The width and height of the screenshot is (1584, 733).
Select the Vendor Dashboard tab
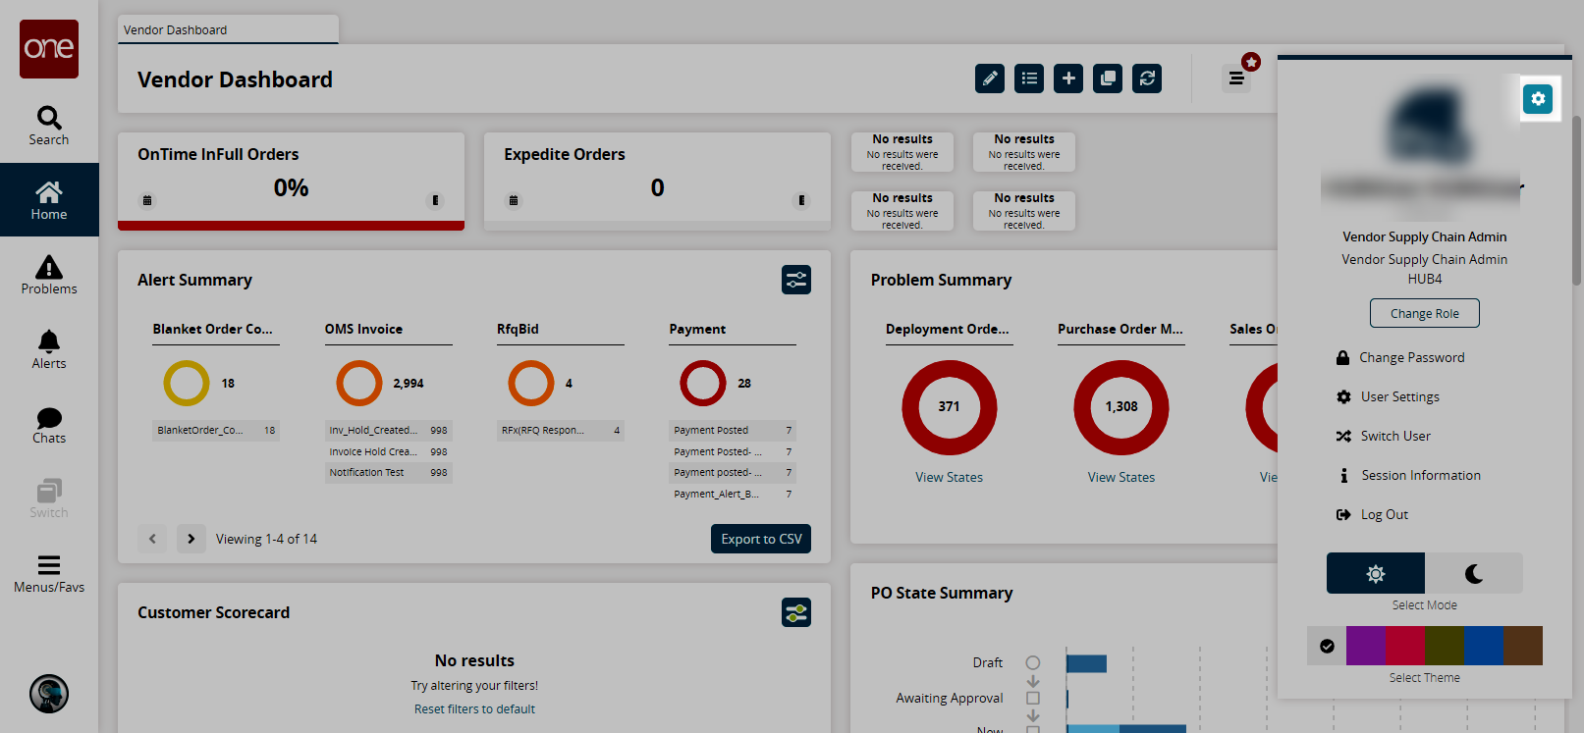(228, 29)
